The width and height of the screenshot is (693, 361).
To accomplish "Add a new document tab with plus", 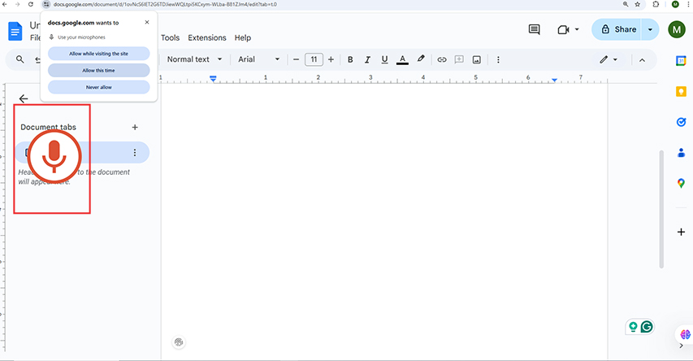I will (135, 128).
